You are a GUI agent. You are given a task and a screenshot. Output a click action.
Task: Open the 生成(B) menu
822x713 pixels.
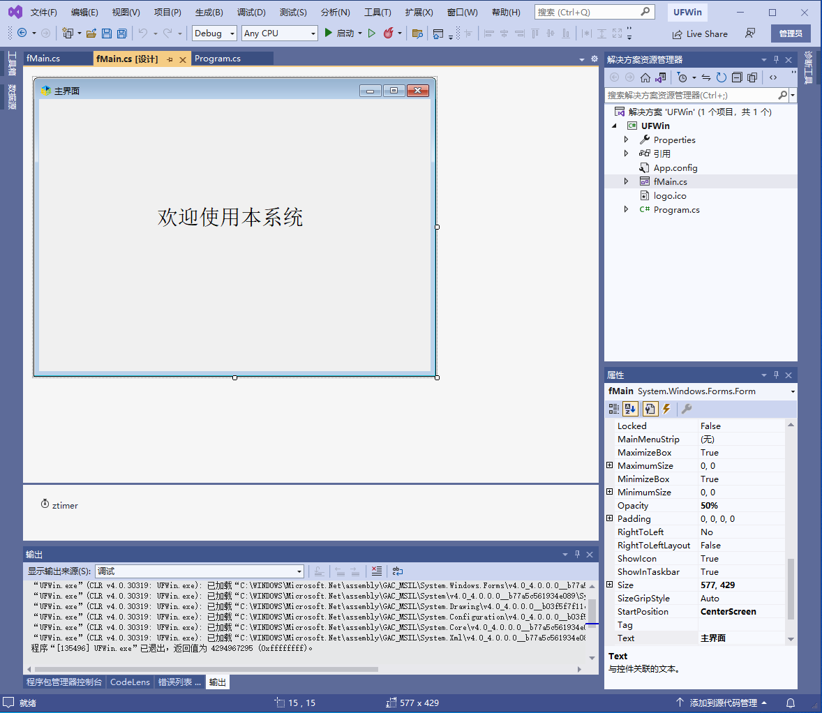pyautogui.click(x=209, y=12)
